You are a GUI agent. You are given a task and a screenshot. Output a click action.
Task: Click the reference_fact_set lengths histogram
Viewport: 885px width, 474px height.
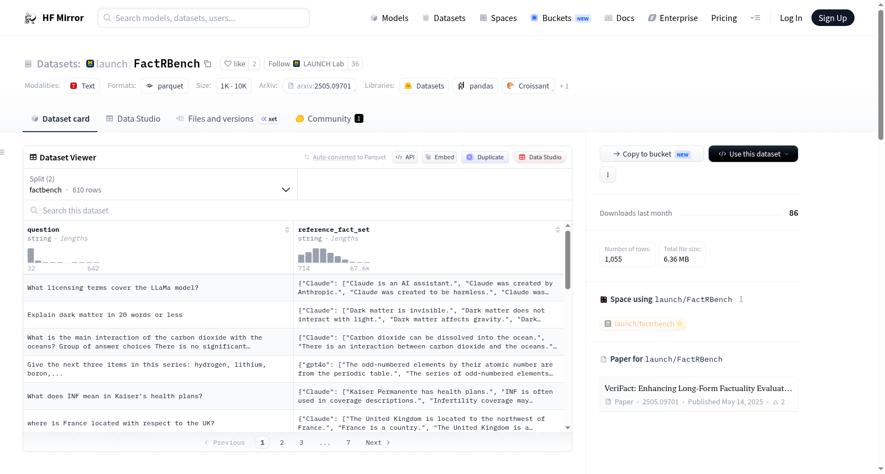point(334,255)
